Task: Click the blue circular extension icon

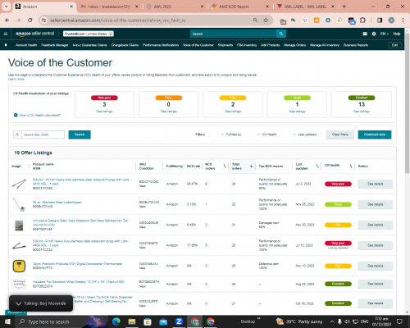Action: pyautogui.click(x=328, y=20)
